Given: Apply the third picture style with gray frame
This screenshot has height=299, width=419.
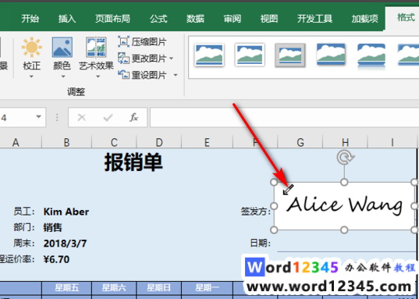Looking at the screenshot, I should point(290,55).
